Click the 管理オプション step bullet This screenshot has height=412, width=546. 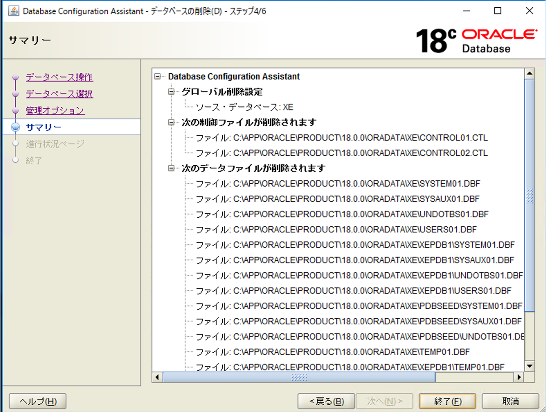15,110
